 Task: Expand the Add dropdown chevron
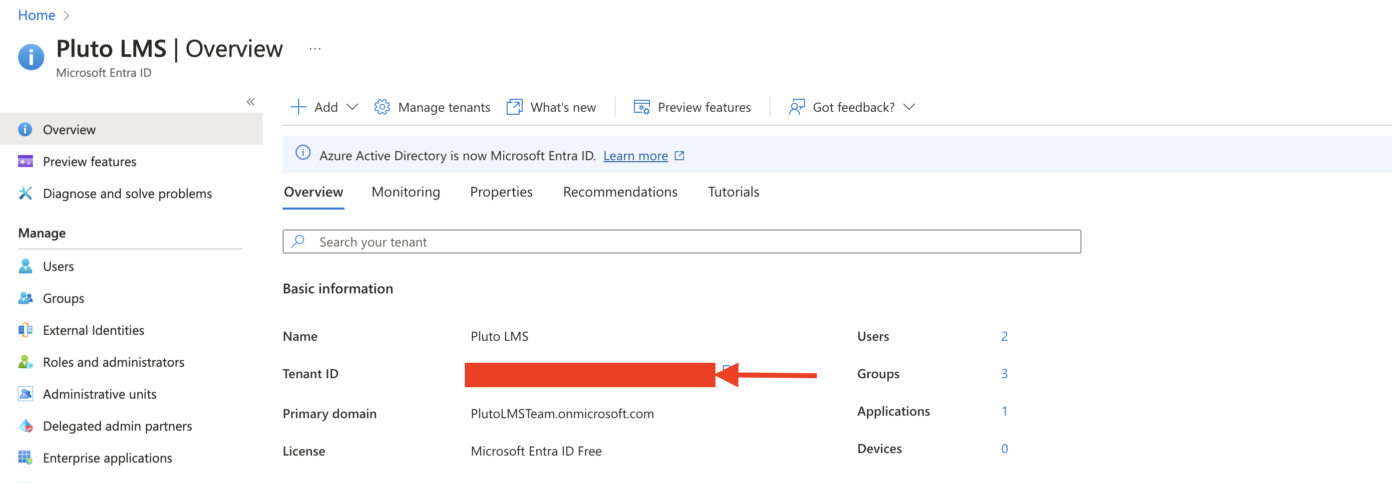pos(352,107)
